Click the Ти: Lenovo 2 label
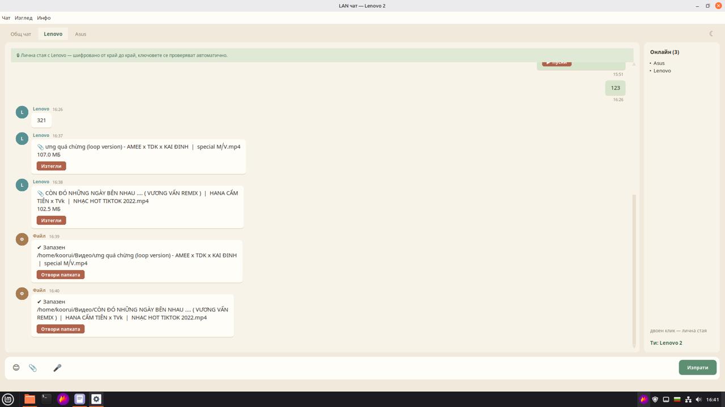The image size is (725, 407). (666, 343)
